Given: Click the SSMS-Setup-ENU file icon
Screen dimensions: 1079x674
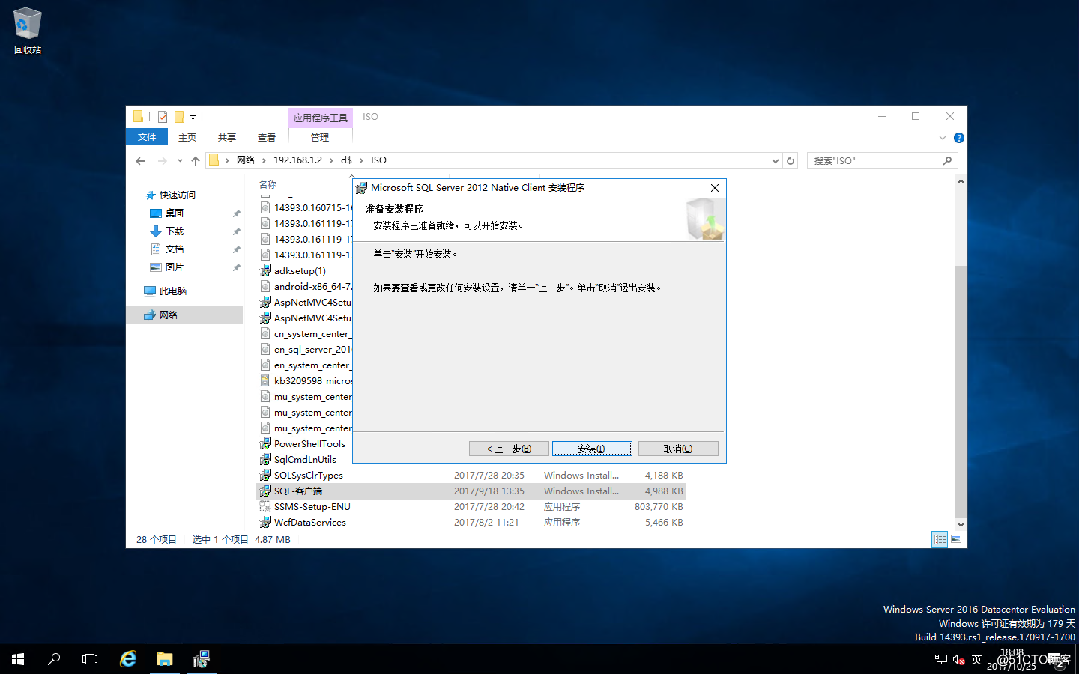Looking at the screenshot, I should coord(265,507).
